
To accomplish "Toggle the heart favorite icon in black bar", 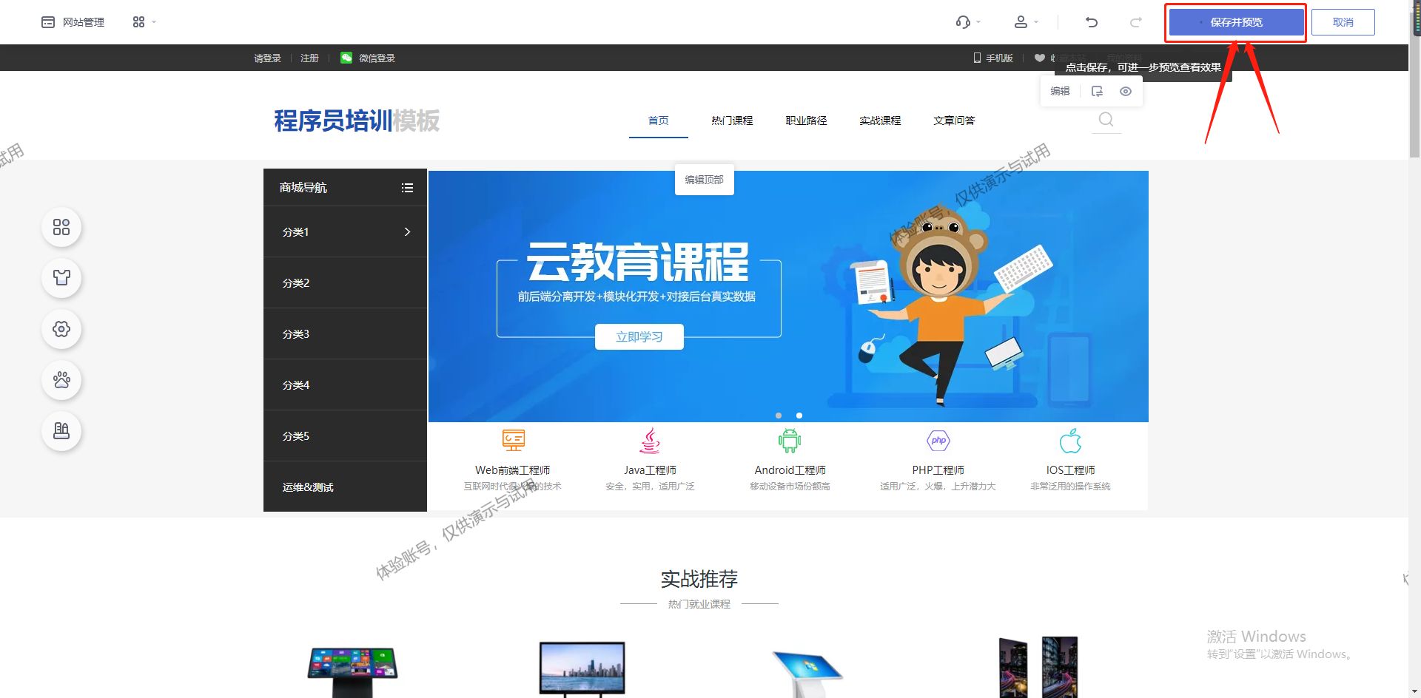I will click(1040, 58).
